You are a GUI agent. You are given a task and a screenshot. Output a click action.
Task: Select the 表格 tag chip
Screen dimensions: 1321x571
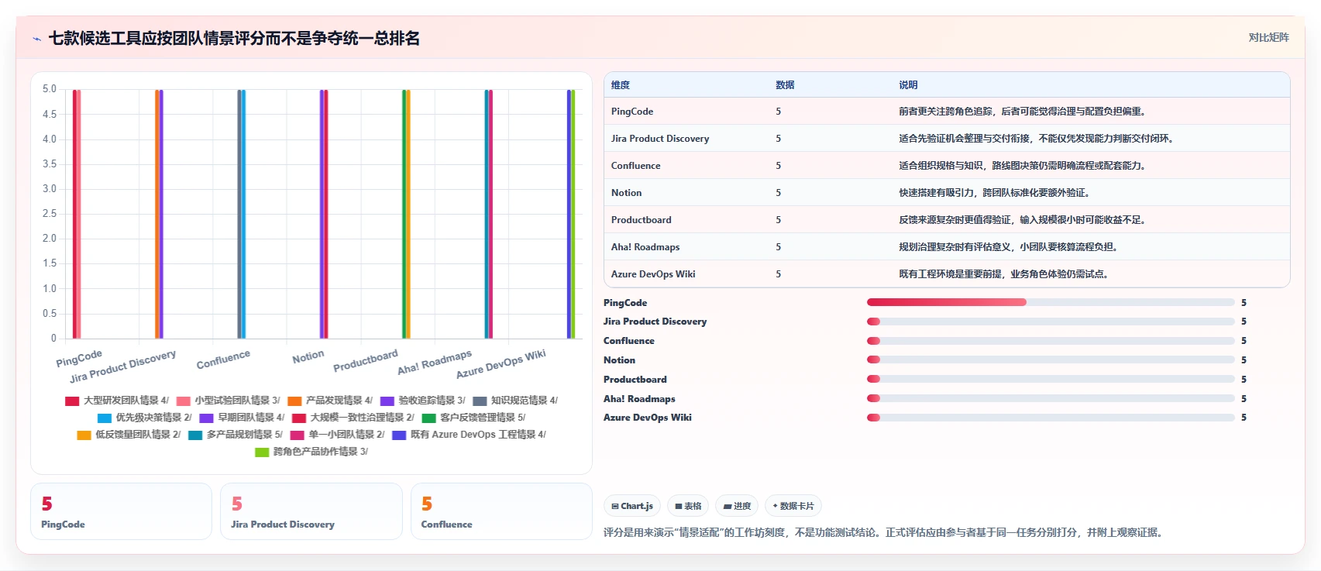(x=688, y=506)
